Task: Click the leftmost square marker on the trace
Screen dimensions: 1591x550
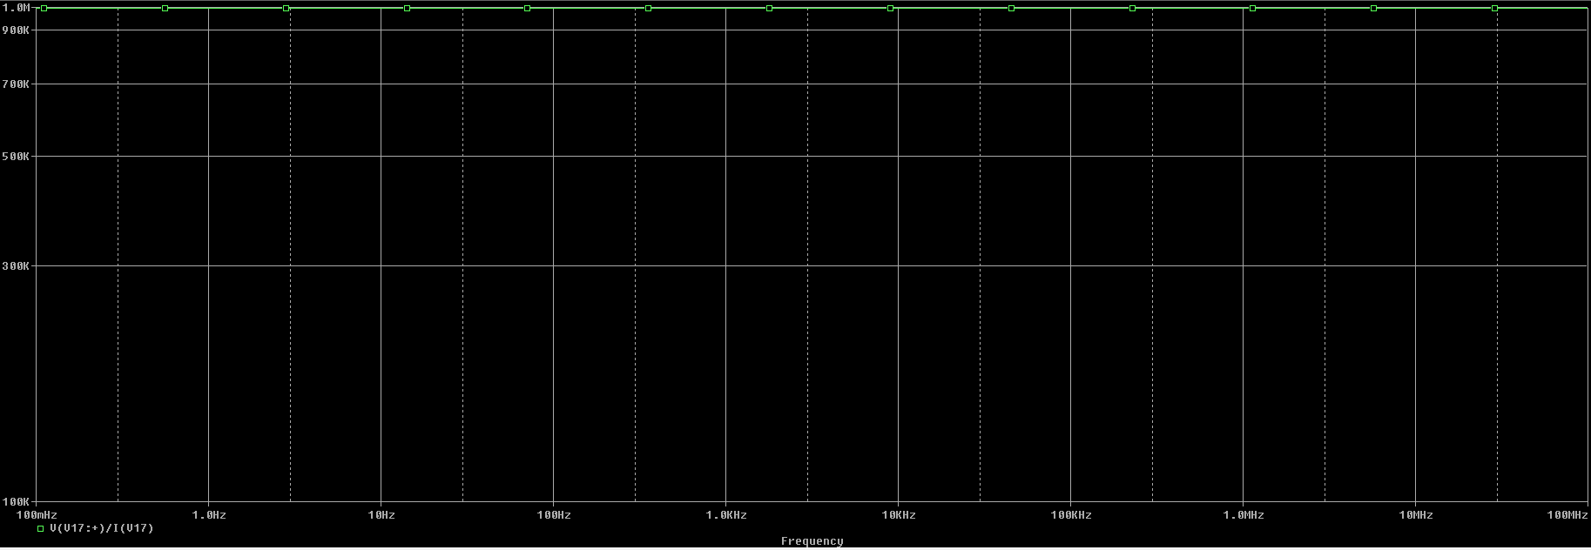Action: (x=44, y=9)
